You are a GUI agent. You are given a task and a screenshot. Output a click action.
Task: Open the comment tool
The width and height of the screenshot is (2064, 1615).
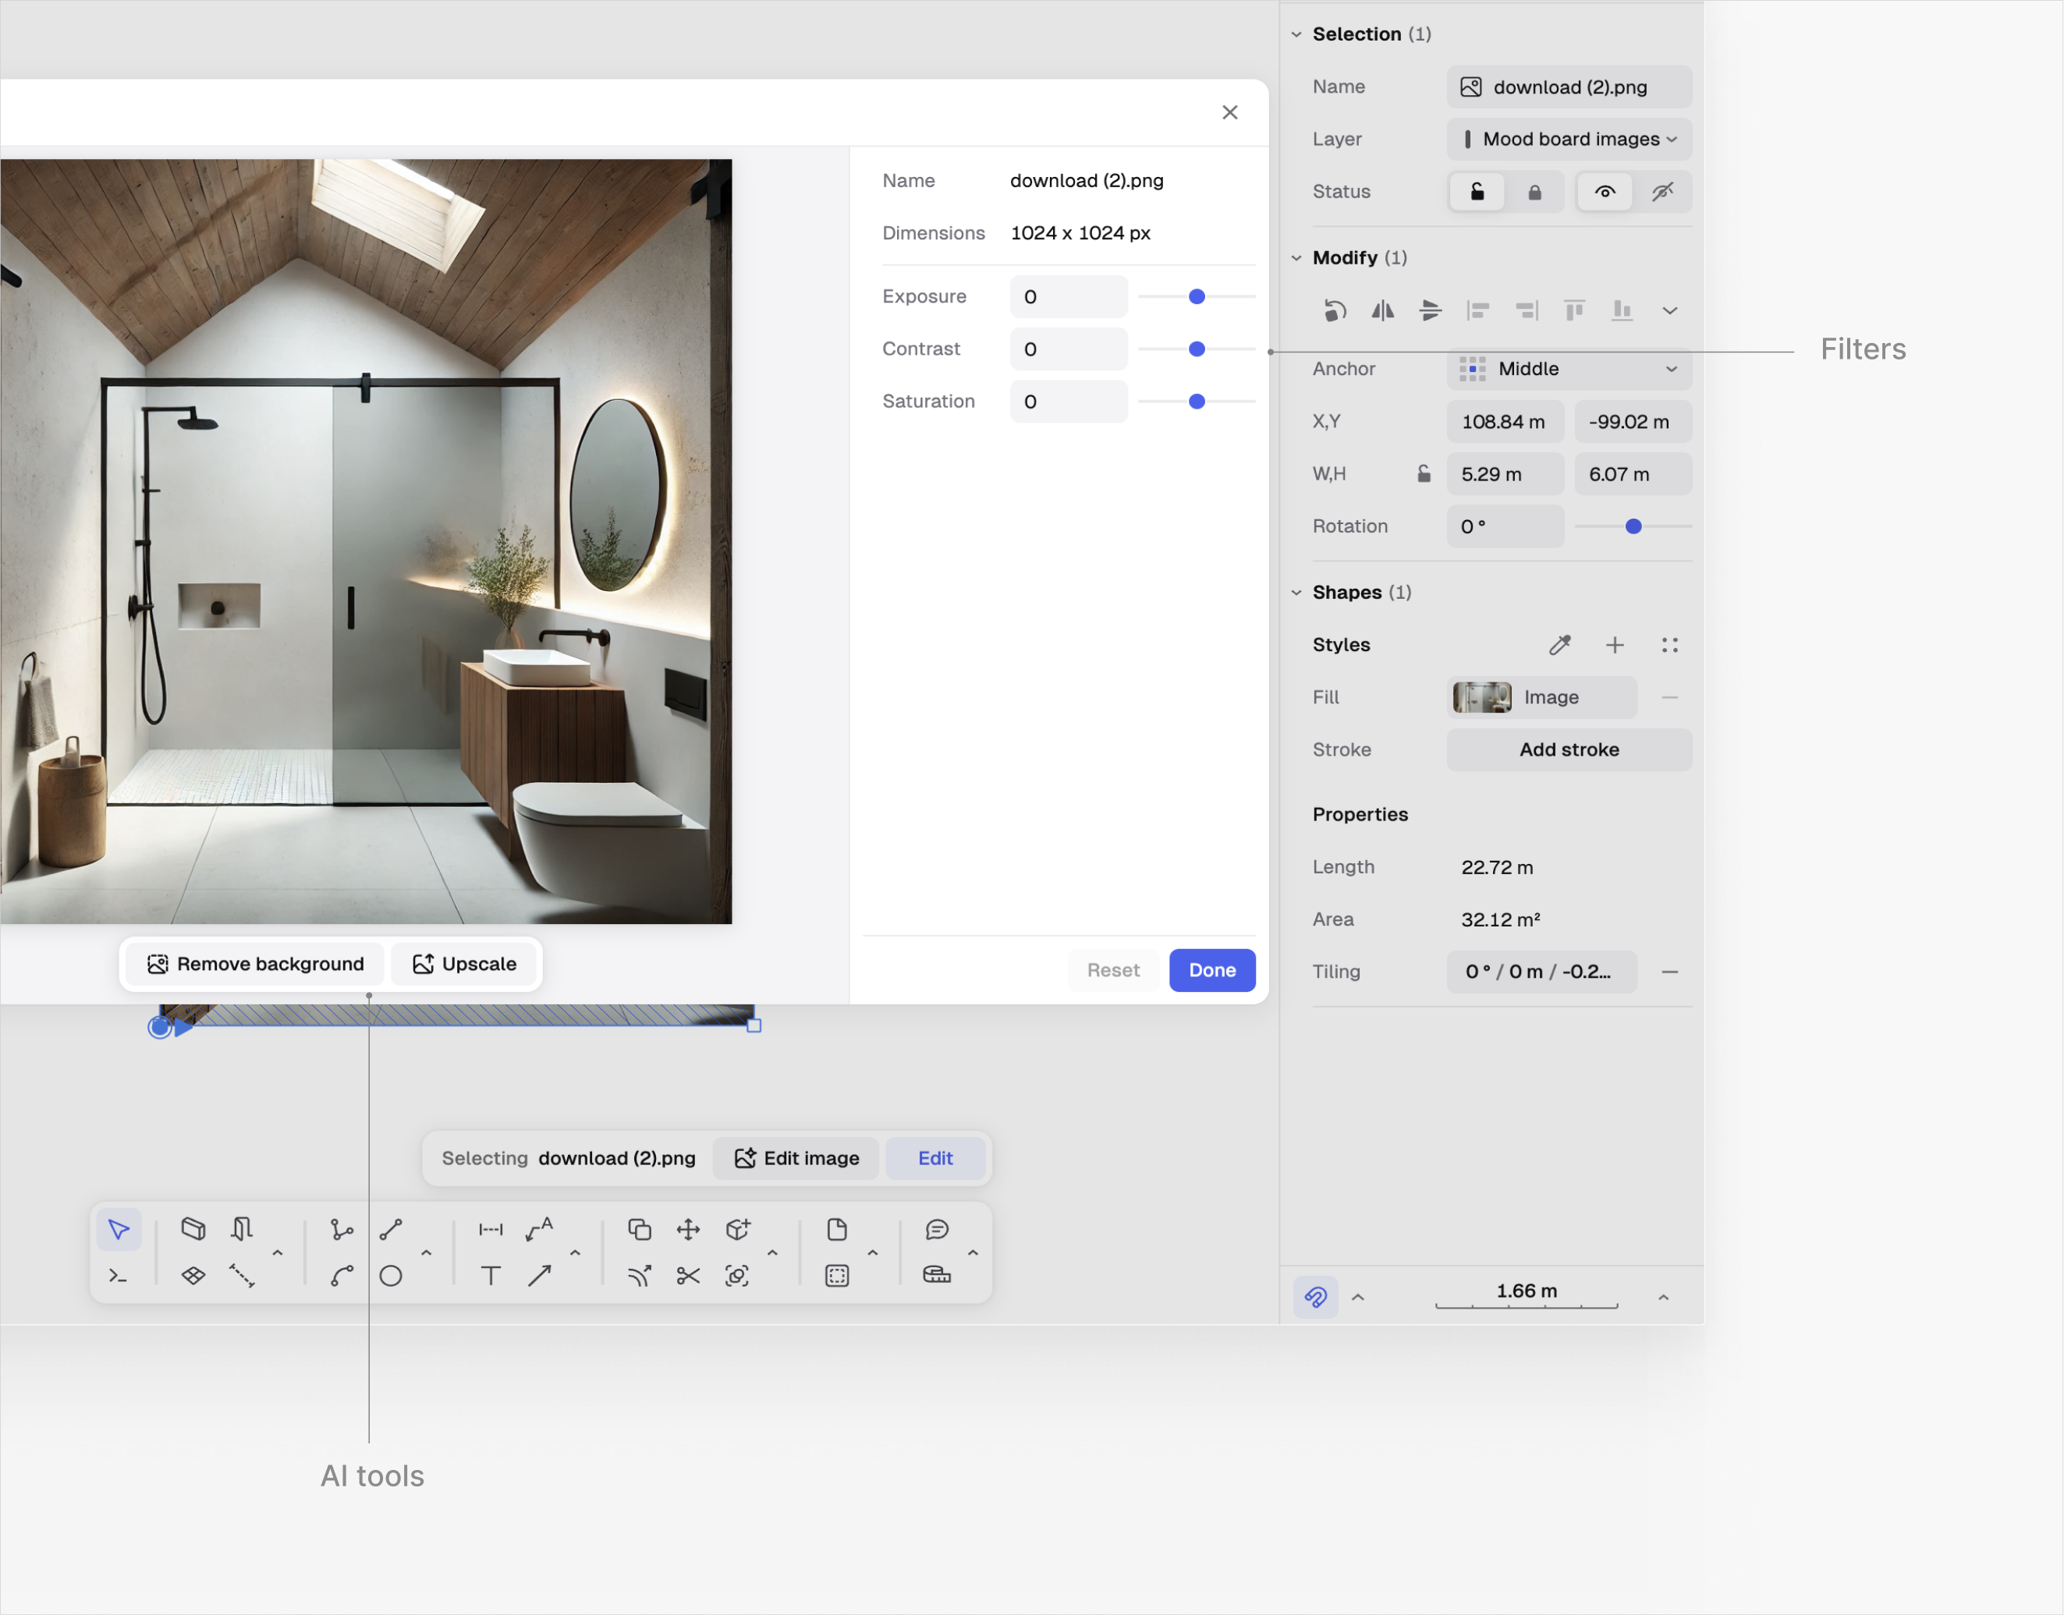tap(937, 1229)
